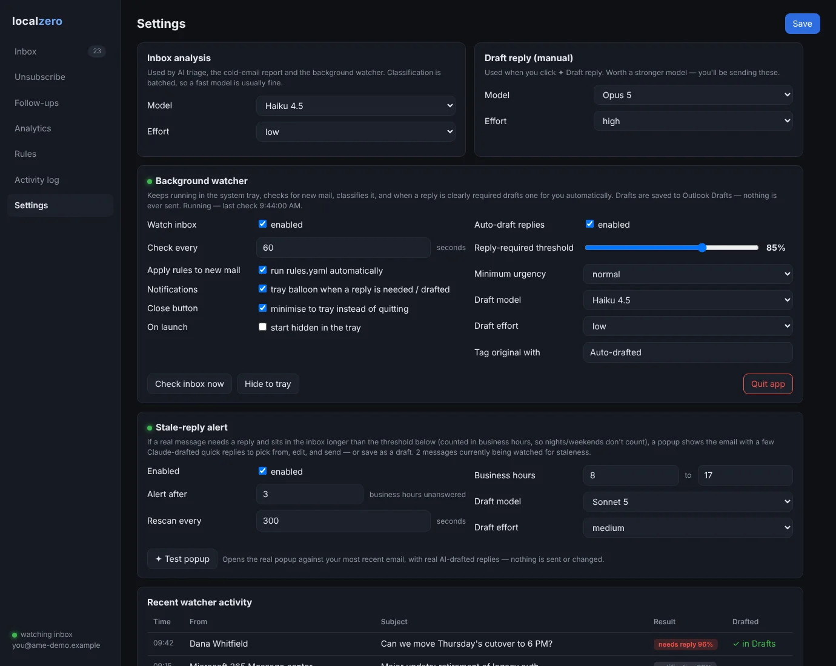Disable the Stale-reply alert Enabled checkbox
This screenshot has height=666, width=836.
262,471
